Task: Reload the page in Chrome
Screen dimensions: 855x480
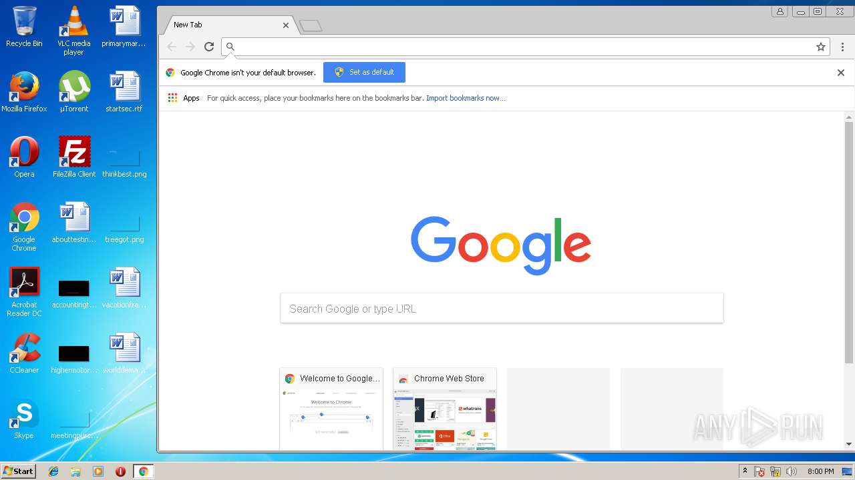Action: pyautogui.click(x=209, y=47)
